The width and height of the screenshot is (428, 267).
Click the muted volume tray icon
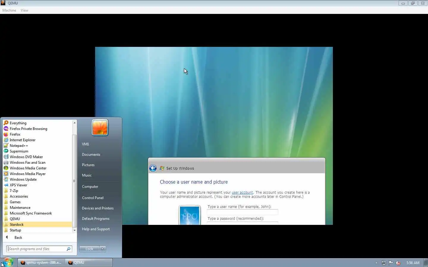pos(398,263)
